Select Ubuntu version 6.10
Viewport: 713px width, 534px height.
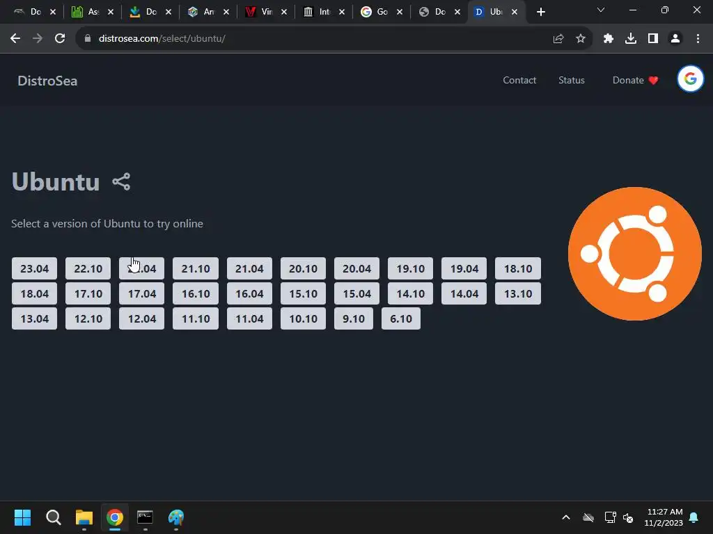tap(400, 318)
